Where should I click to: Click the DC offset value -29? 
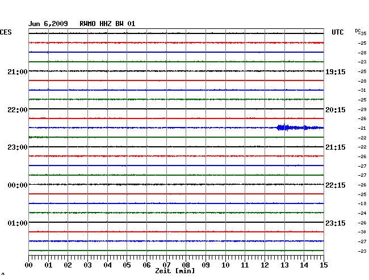pos(362,109)
